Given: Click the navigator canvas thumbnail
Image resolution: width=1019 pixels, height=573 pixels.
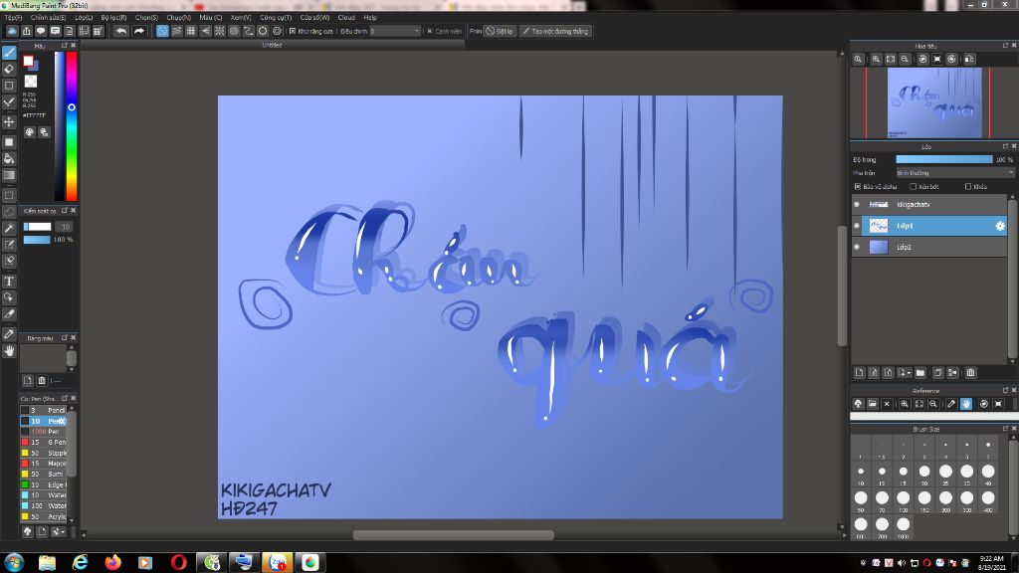Looking at the screenshot, I should (x=934, y=103).
